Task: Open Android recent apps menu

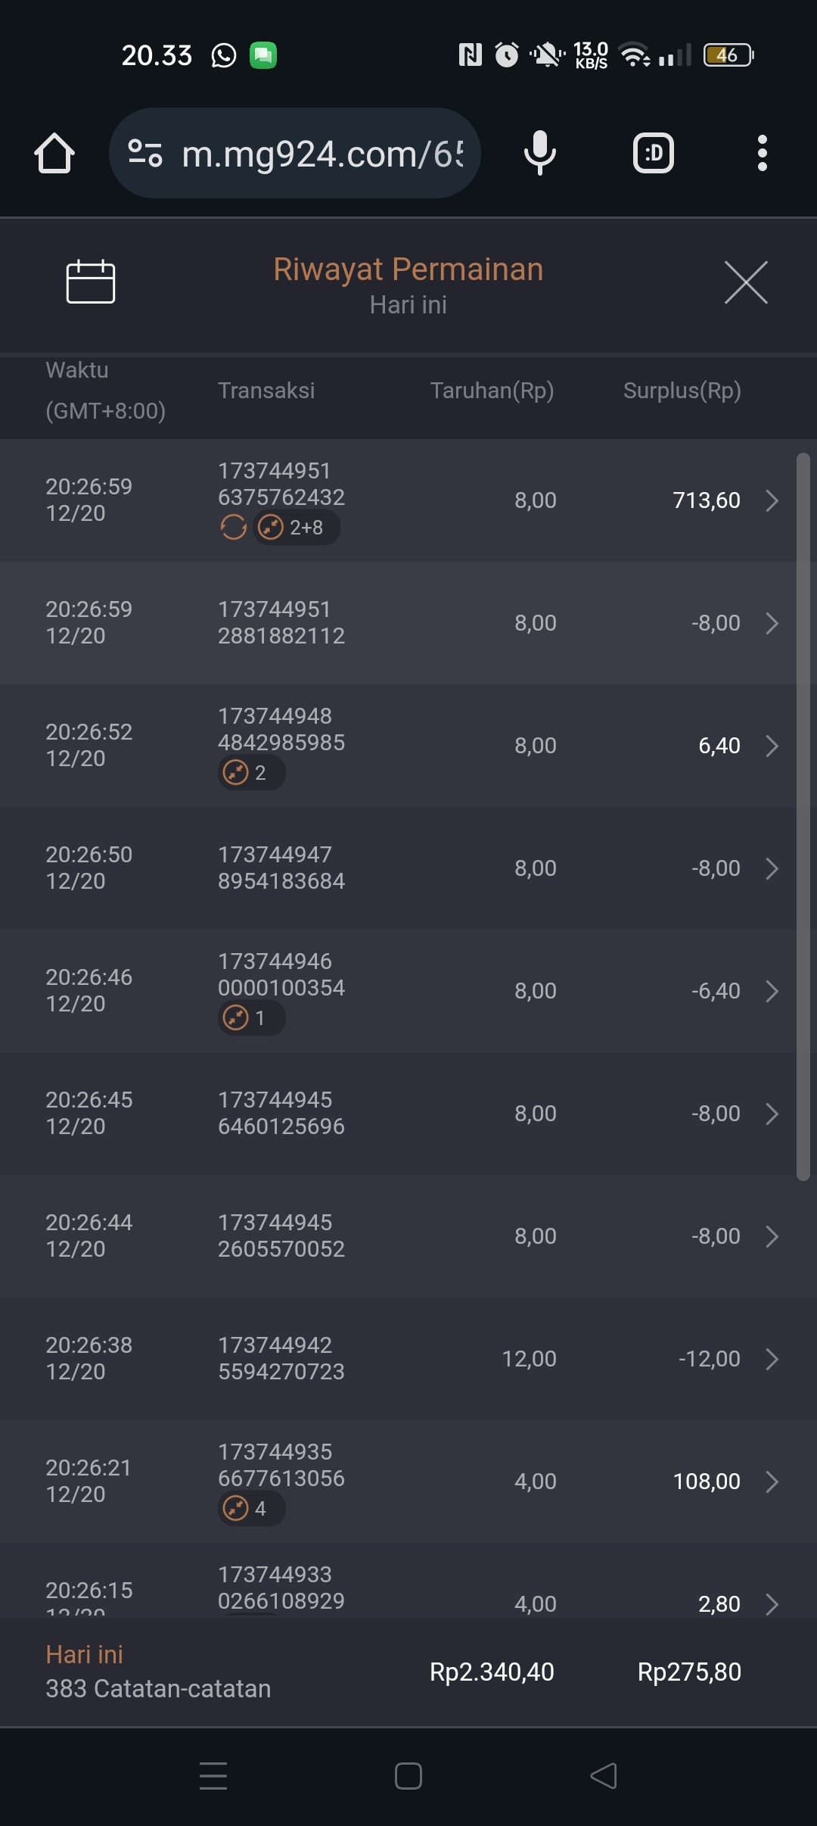Action: [213, 1775]
